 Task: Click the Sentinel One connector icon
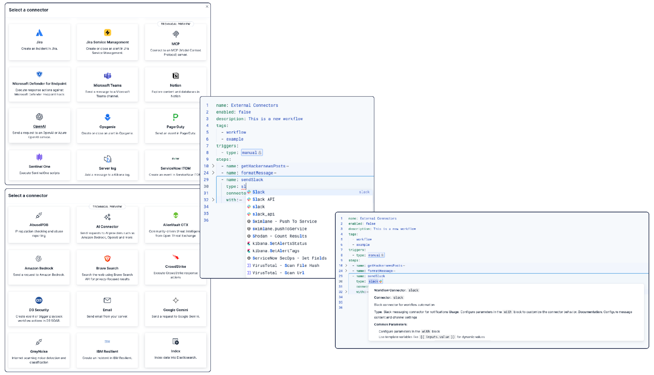click(x=39, y=157)
